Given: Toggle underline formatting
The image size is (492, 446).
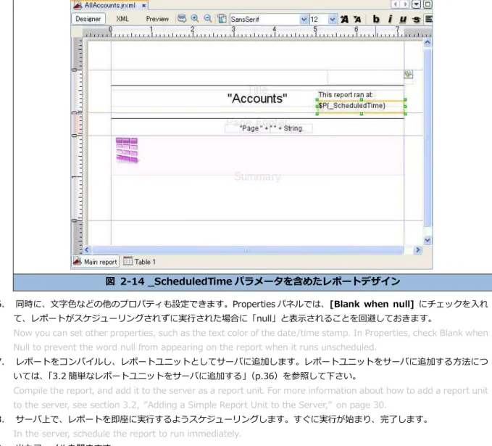Looking at the screenshot, I should [403, 19].
